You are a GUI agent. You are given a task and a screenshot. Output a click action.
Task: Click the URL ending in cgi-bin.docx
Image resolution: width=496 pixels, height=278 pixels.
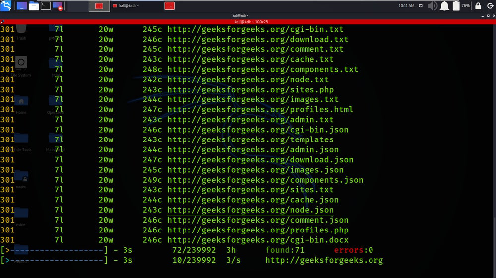click(x=258, y=240)
